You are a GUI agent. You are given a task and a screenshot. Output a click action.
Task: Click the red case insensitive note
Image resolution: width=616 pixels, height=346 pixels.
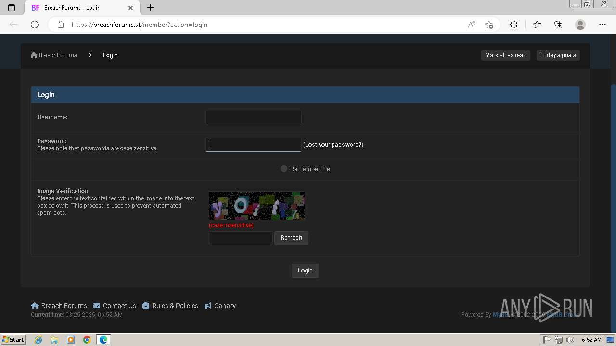coord(231,225)
